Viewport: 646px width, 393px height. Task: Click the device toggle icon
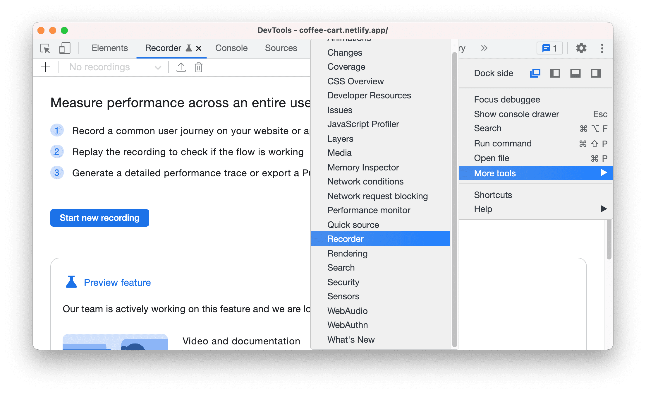(64, 48)
